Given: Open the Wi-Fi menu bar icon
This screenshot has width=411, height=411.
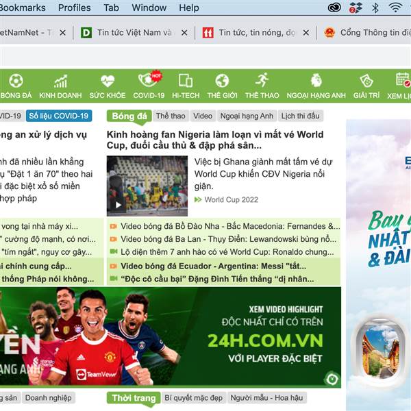Looking at the screenshot, I should (x=395, y=7).
